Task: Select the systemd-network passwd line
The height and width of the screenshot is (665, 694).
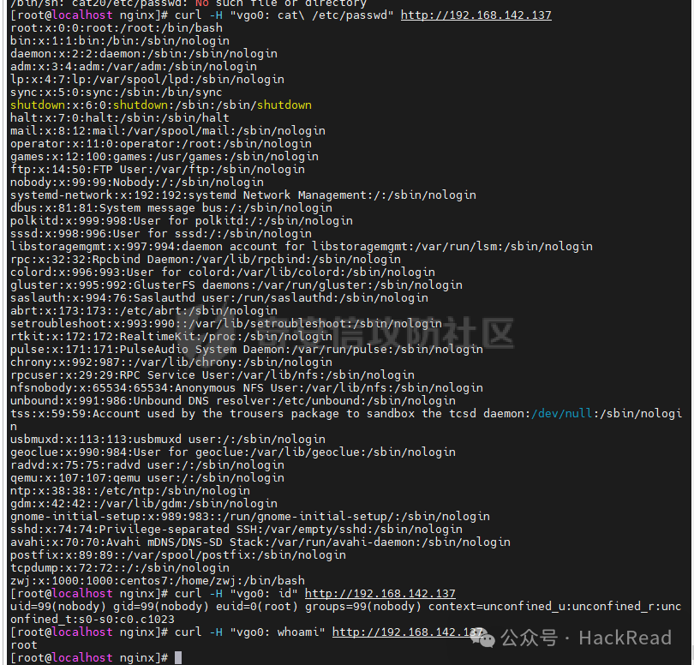Action: 243,195
